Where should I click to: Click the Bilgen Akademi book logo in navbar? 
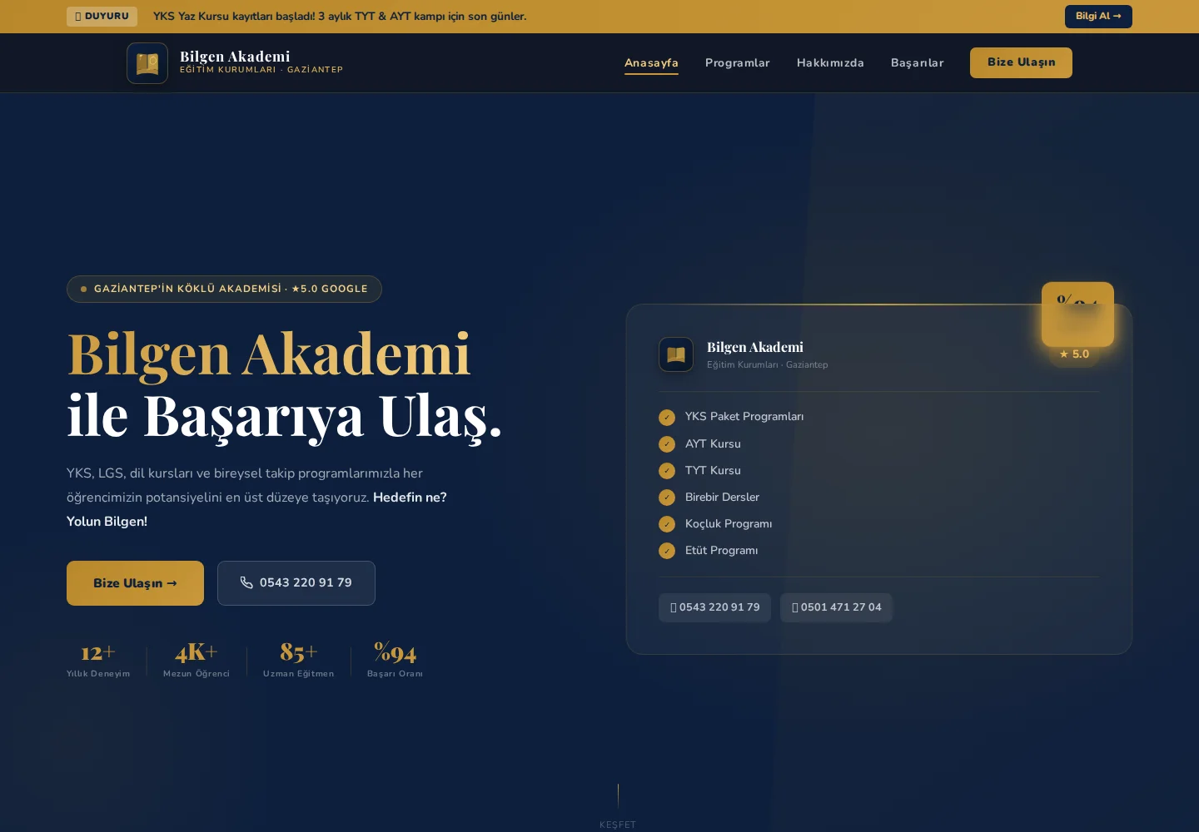coord(147,63)
